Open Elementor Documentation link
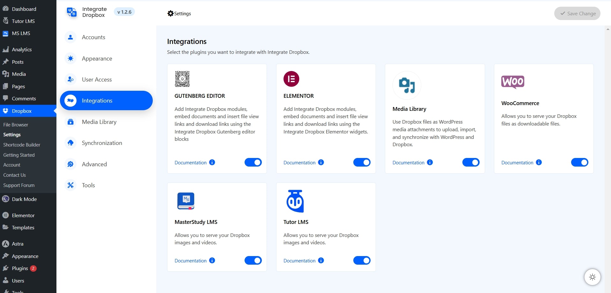 (x=299, y=162)
